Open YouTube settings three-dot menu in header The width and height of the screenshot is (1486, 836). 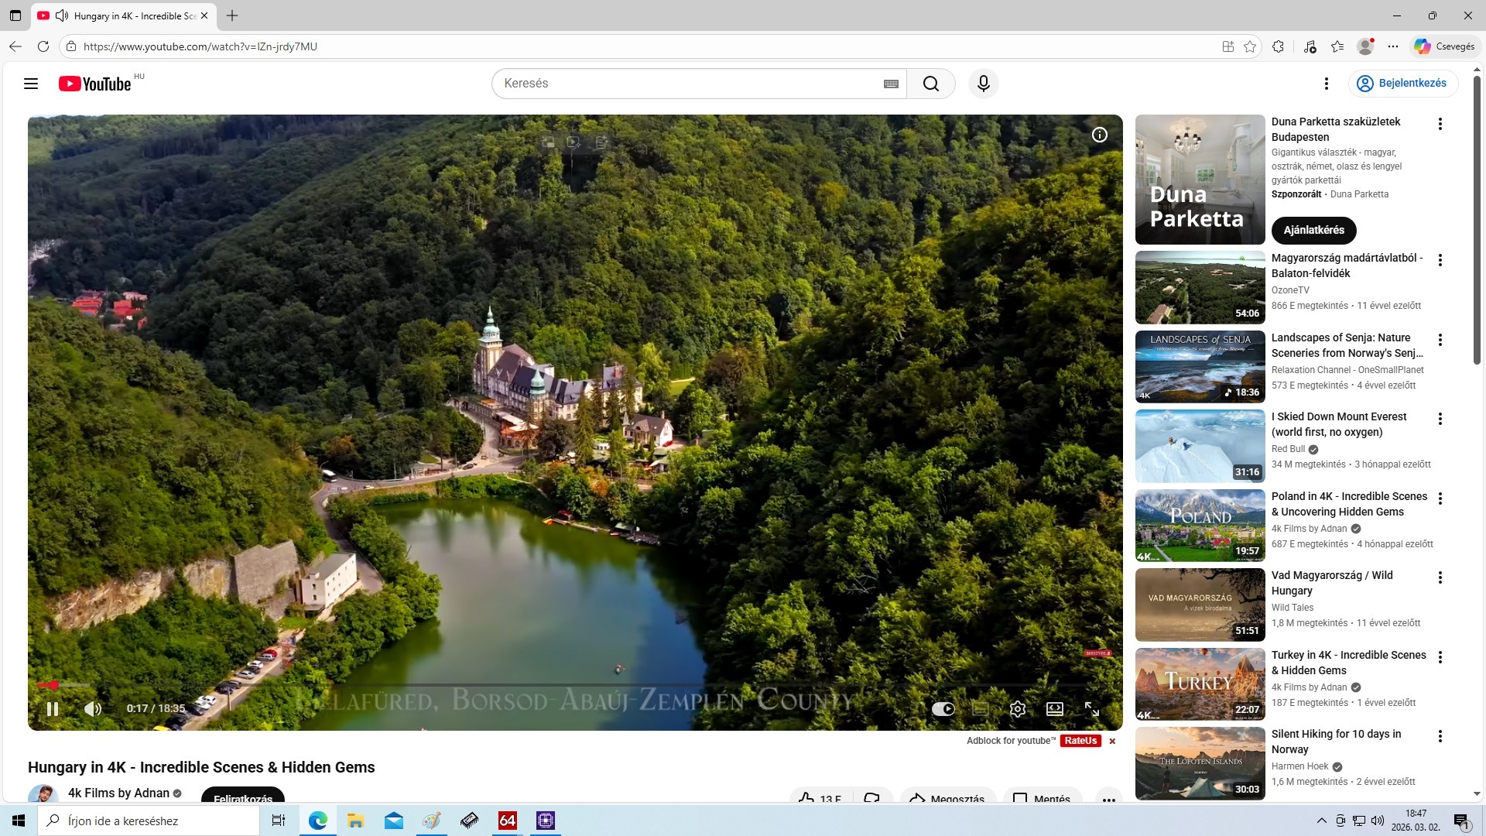tap(1326, 84)
